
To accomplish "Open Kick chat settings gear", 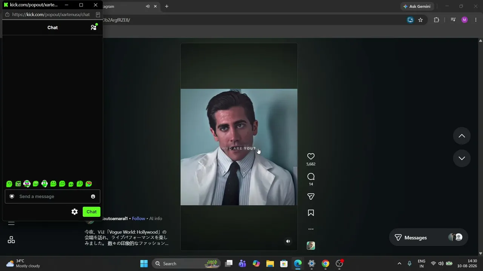I will pos(75,212).
